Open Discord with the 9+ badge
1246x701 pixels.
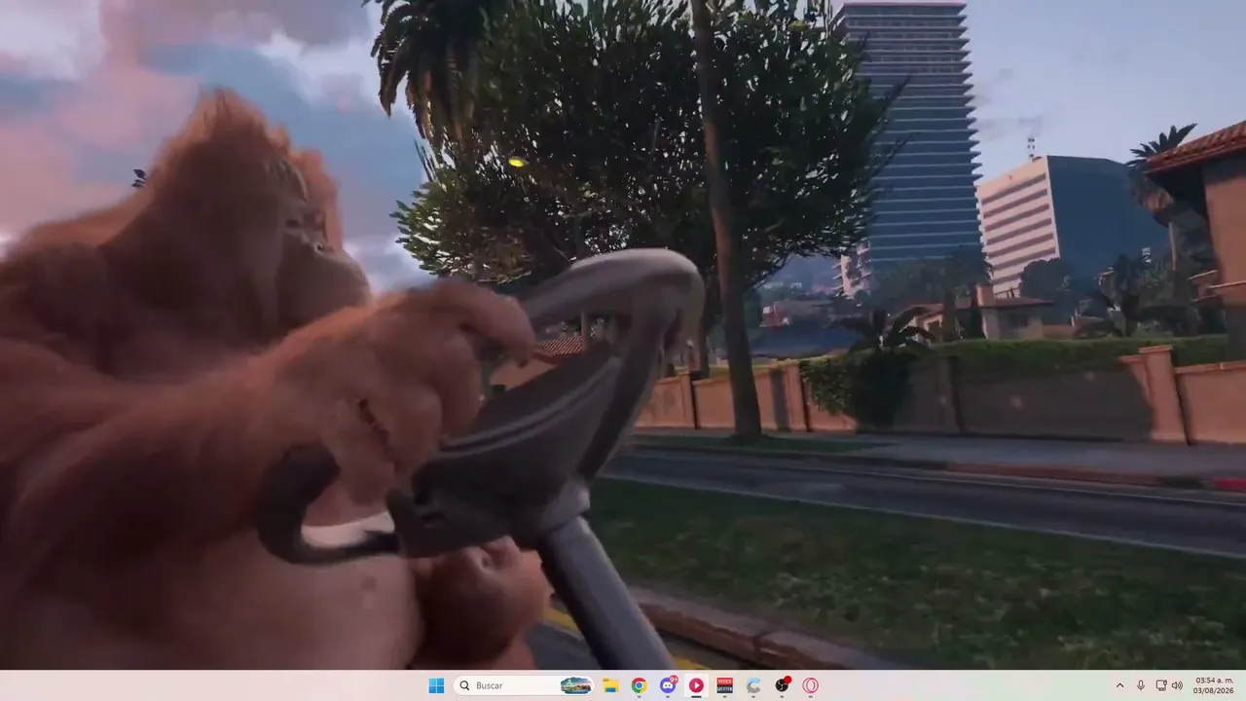(668, 685)
